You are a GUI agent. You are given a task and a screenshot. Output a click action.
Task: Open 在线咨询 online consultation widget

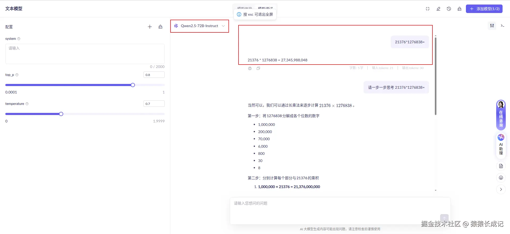tap(501, 115)
